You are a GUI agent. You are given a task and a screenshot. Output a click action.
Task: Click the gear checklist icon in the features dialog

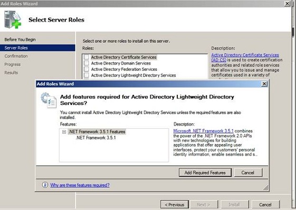(x=49, y=100)
